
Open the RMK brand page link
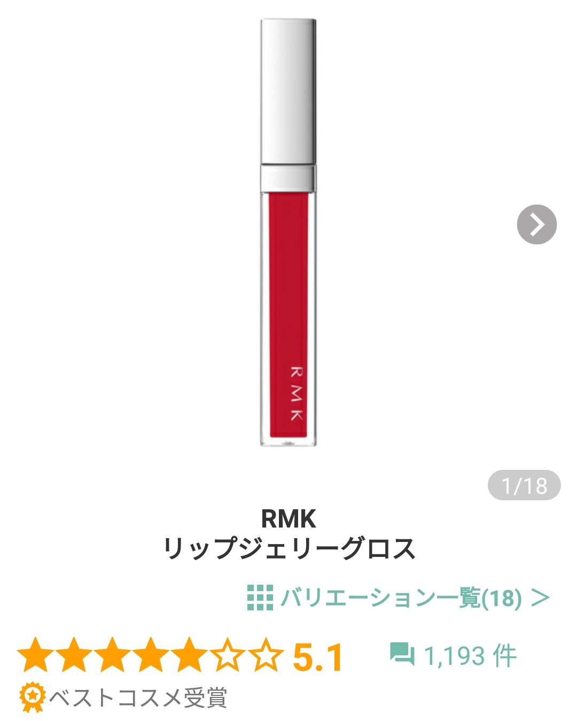coord(288,518)
